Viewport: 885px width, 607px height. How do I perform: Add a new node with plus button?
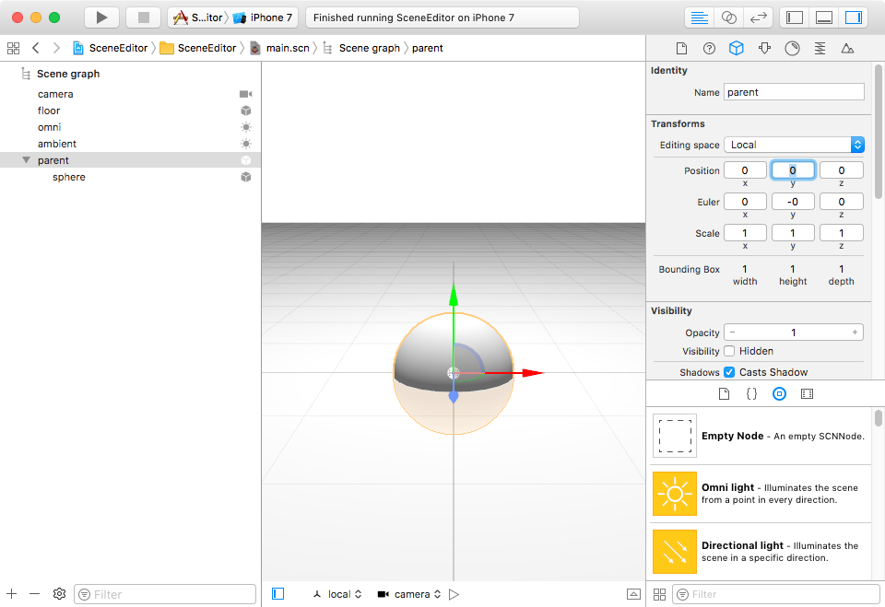[x=12, y=594]
